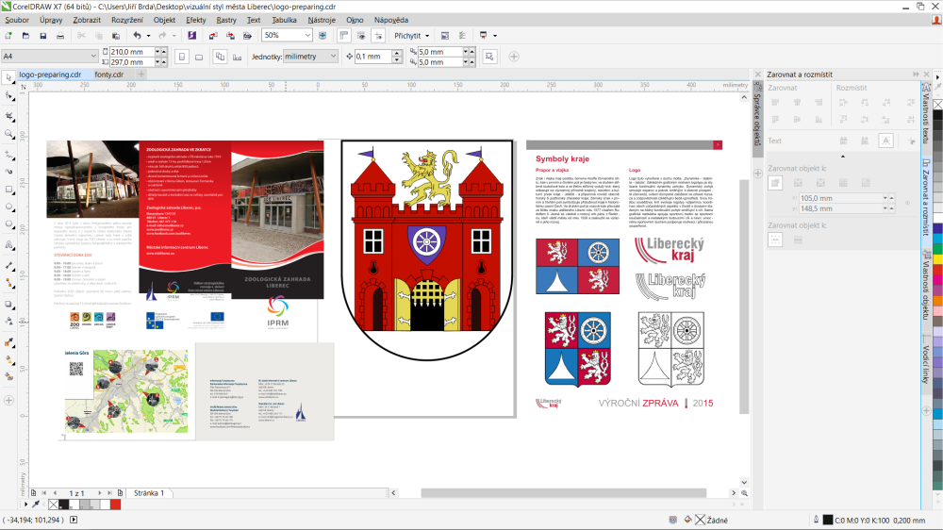The height and width of the screenshot is (530, 943).
Task: Toggle all pages layout button
Action: point(220,57)
